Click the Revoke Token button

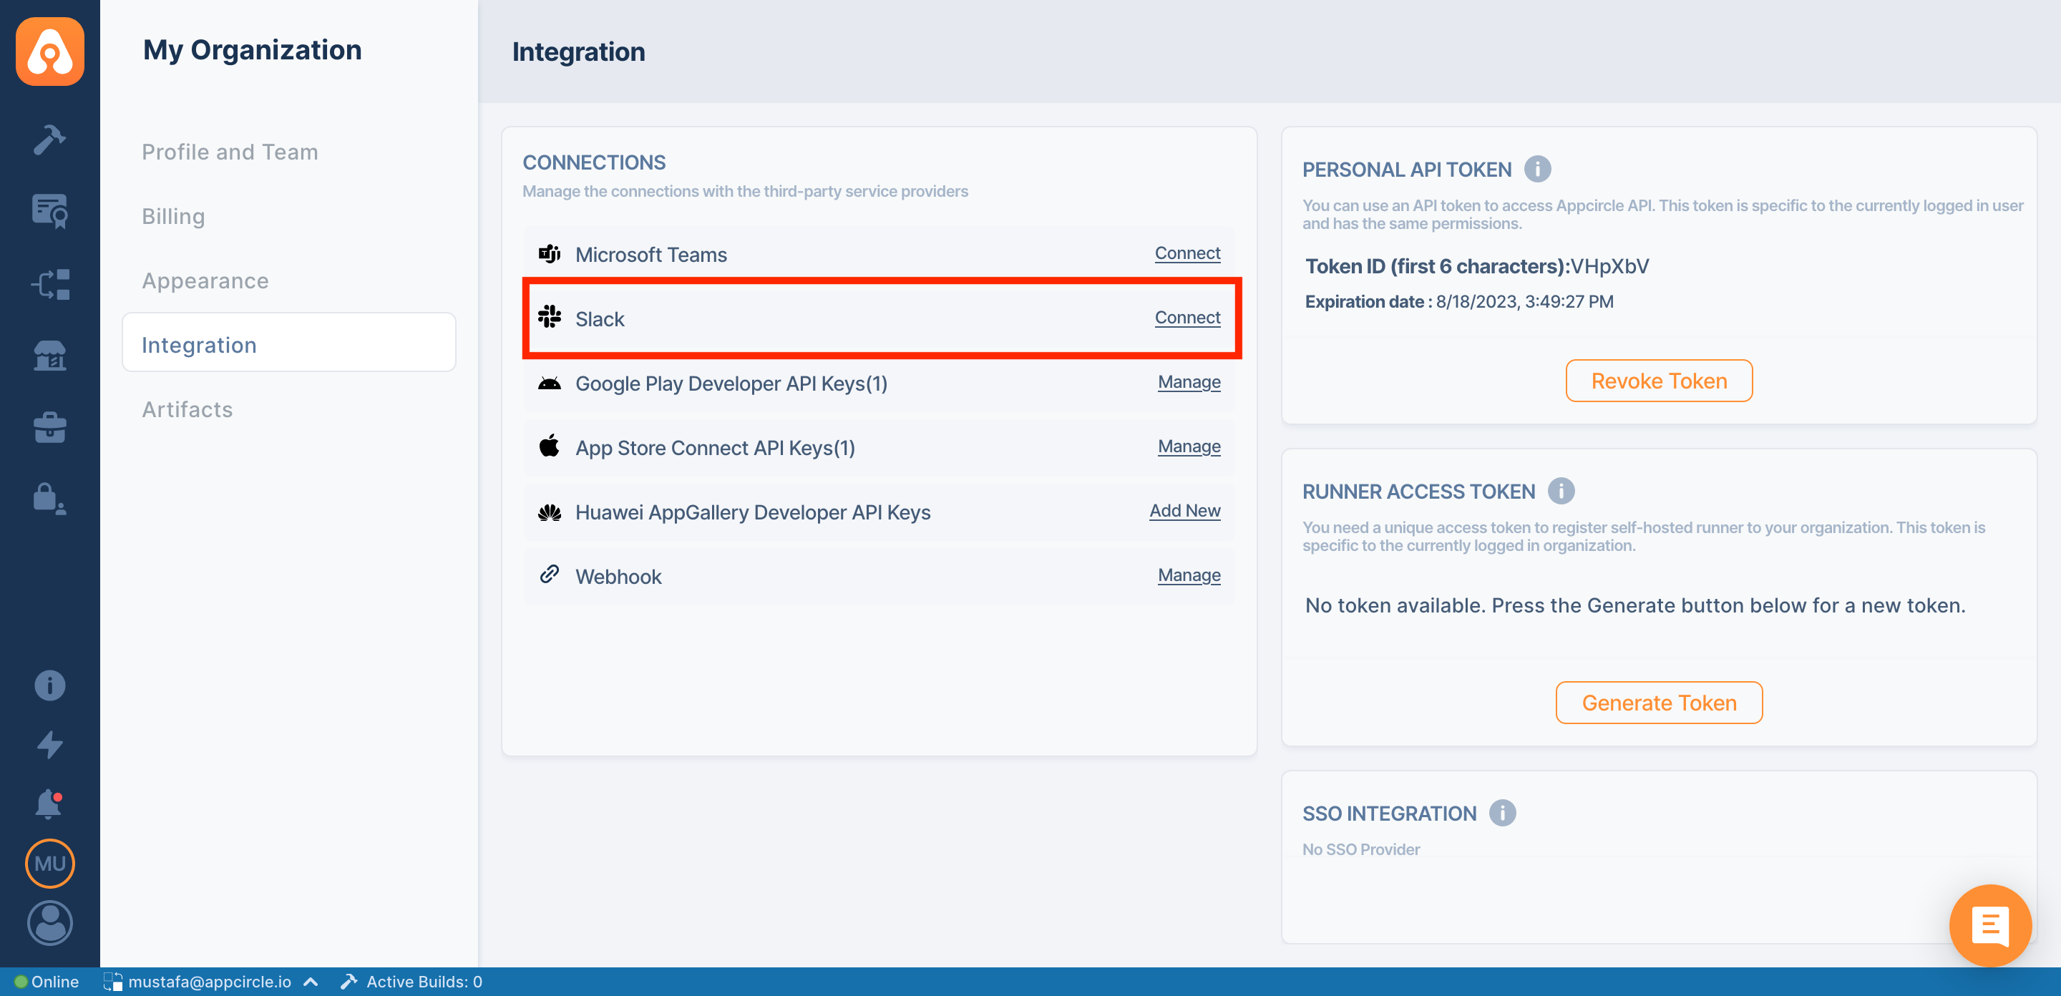click(1659, 381)
